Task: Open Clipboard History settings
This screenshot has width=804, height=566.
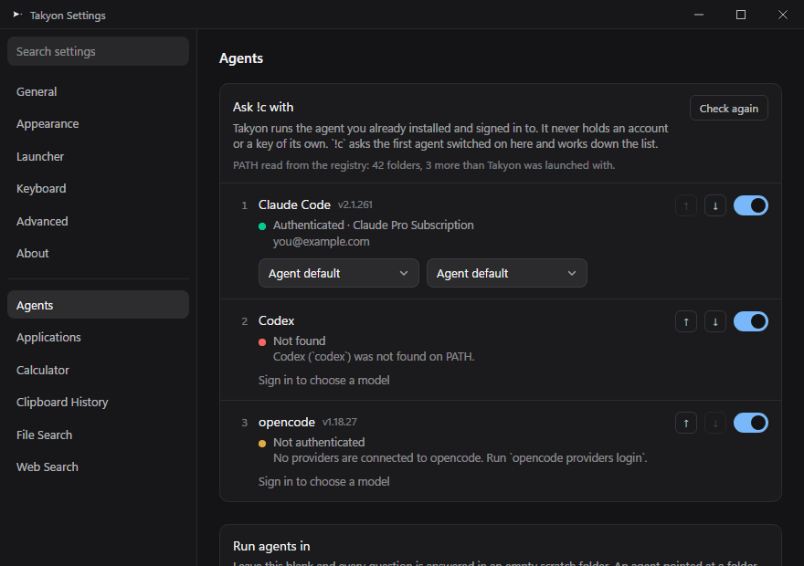Action: [98, 402]
